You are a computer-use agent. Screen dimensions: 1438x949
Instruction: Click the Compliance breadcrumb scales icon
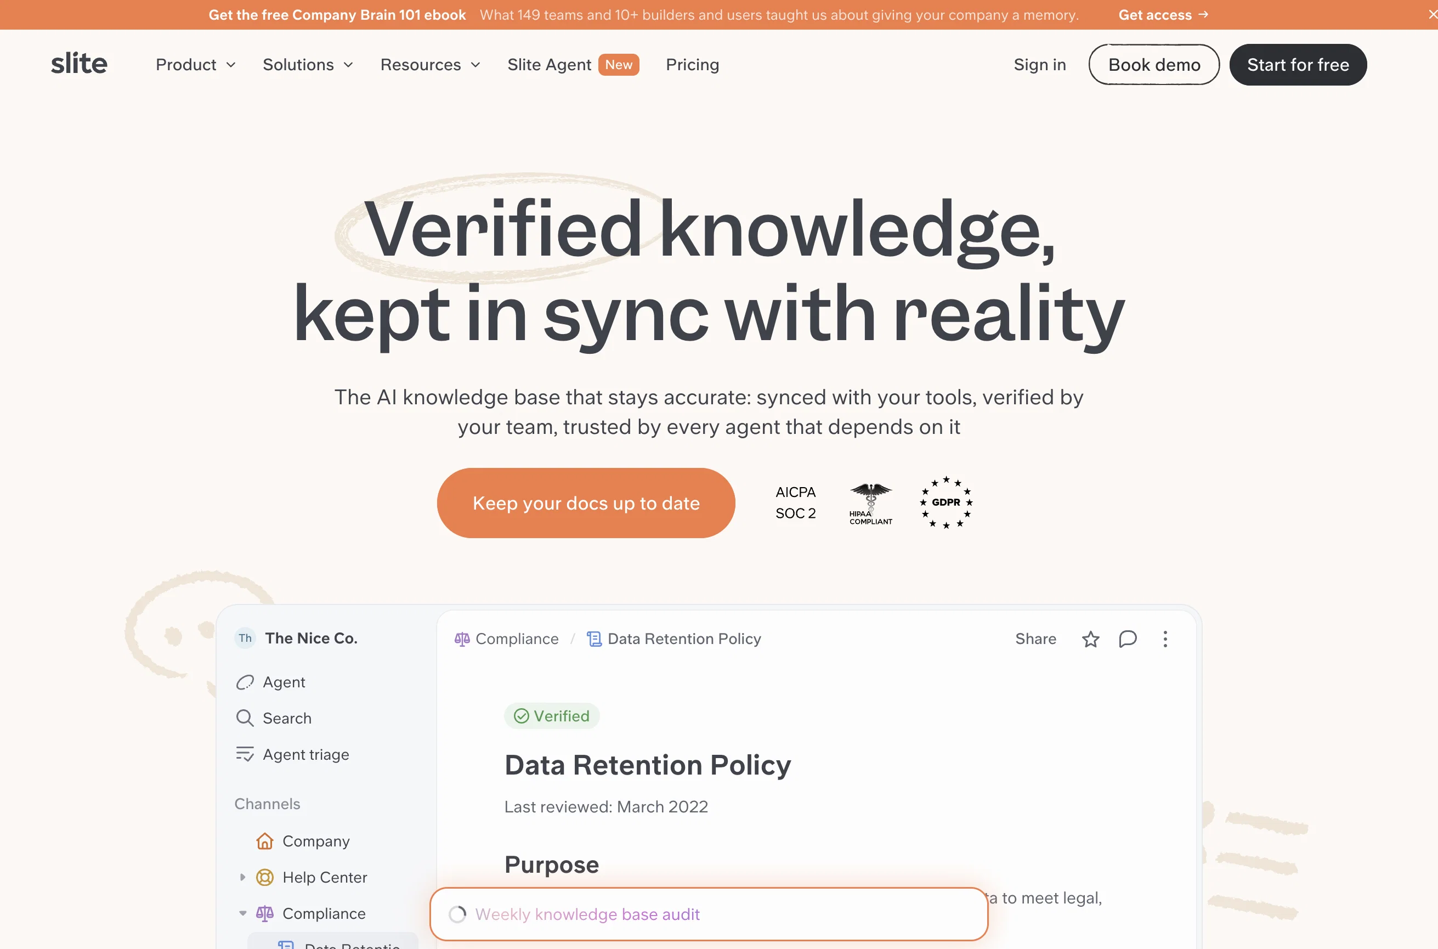pyautogui.click(x=462, y=639)
